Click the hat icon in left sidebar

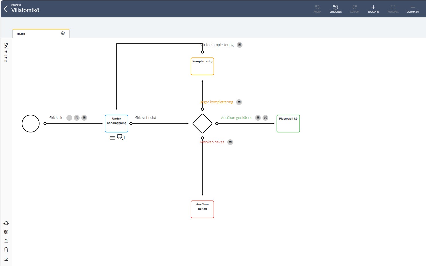tap(6, 223)
